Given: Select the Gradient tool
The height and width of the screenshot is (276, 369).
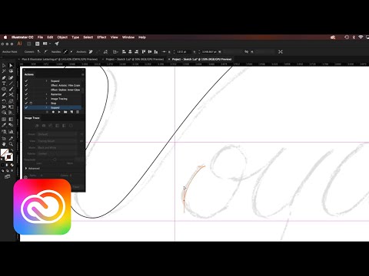Looking at the screenshot, I should [11, 119].
